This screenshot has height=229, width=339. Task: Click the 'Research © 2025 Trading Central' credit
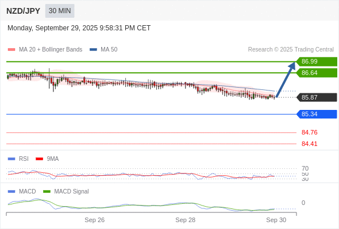point(291,50)
